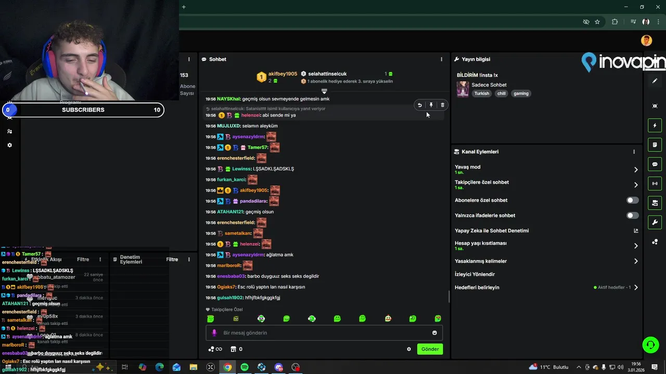Click the microphone icon in message box

click(214, 333)
